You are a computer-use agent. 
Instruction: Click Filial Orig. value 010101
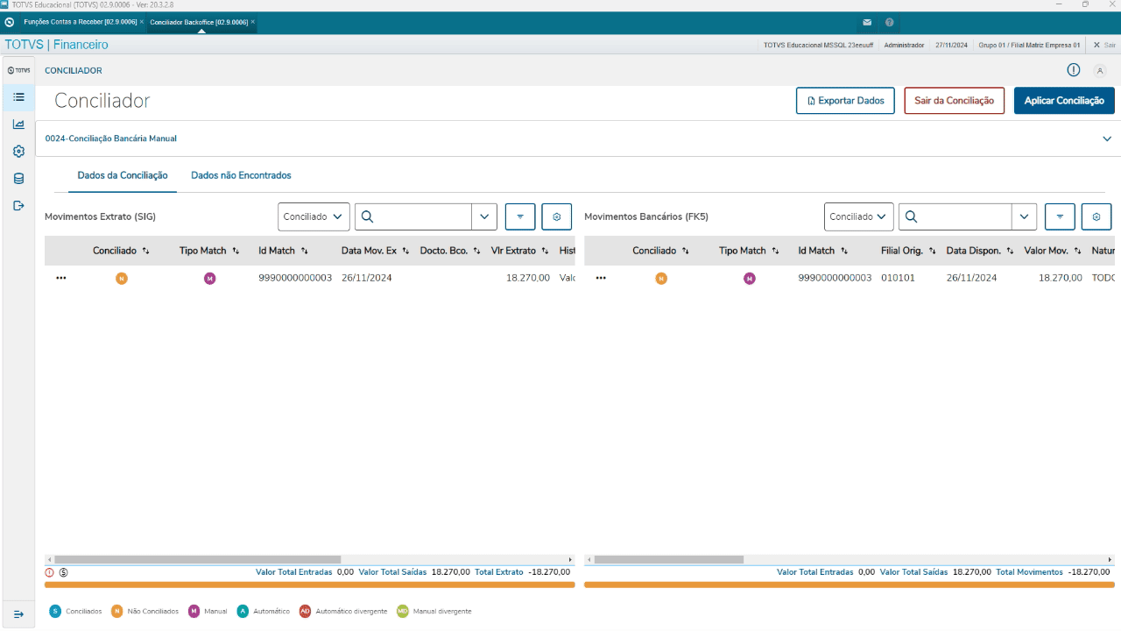click(x=898, y=278)
